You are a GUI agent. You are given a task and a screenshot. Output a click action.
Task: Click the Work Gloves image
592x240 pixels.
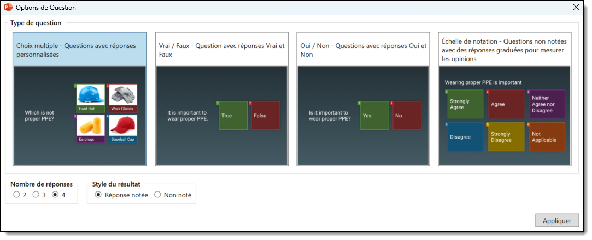(122, 96)
